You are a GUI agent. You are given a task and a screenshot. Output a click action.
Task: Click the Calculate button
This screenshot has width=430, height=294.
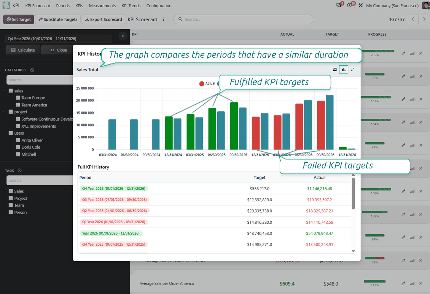tap(23, 50)
